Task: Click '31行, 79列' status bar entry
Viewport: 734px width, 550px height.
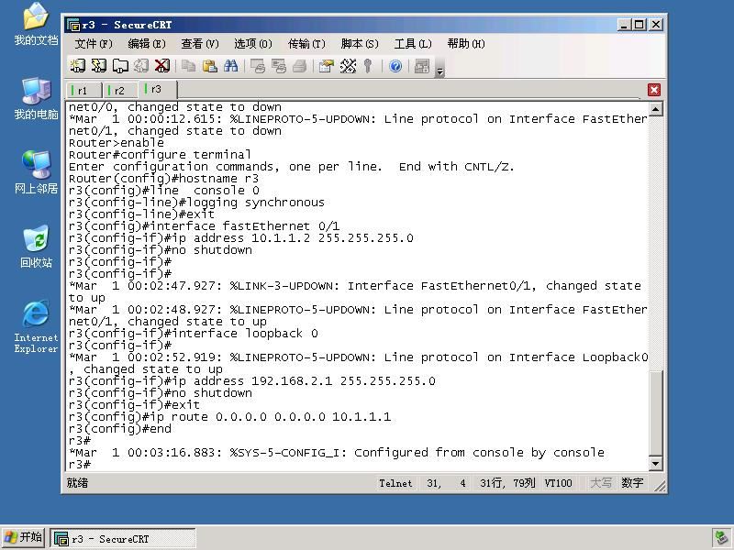Action: coord(507,483)
